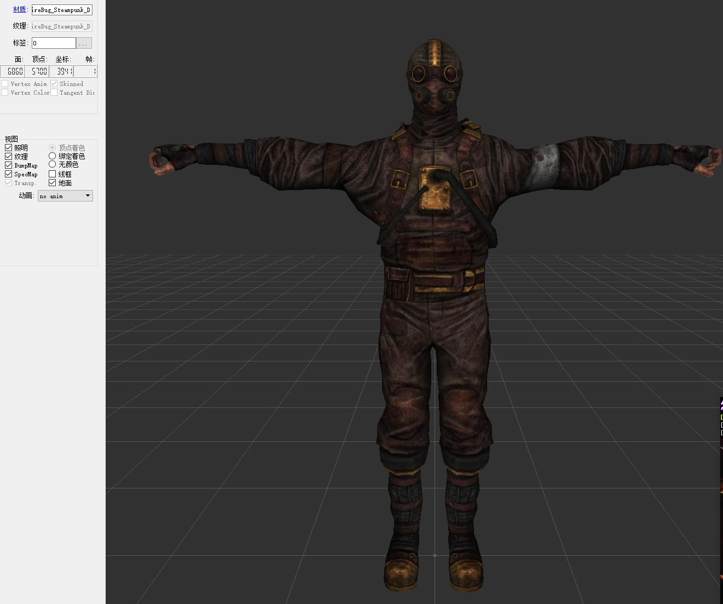Toggle the Tangent Dir checkbox
The image size is (723, 604).
(x=54, y=93)
